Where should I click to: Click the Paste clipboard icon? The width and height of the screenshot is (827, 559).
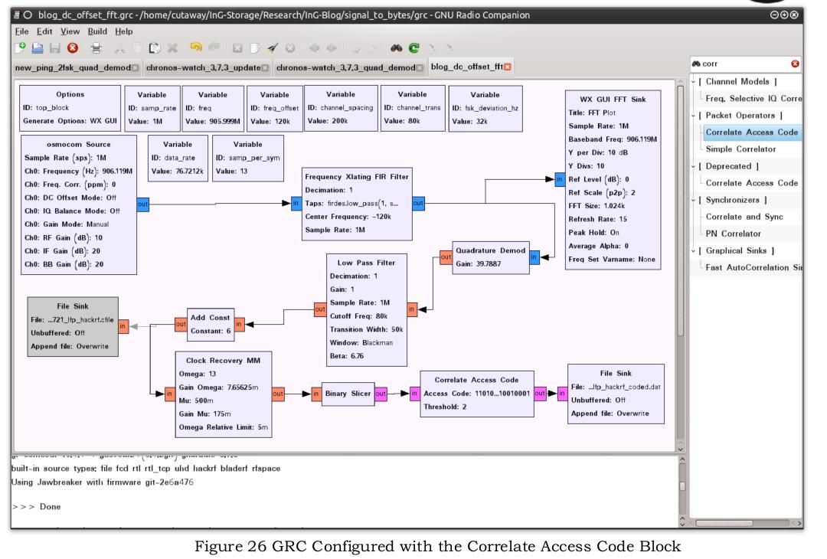tap(155, 48)
